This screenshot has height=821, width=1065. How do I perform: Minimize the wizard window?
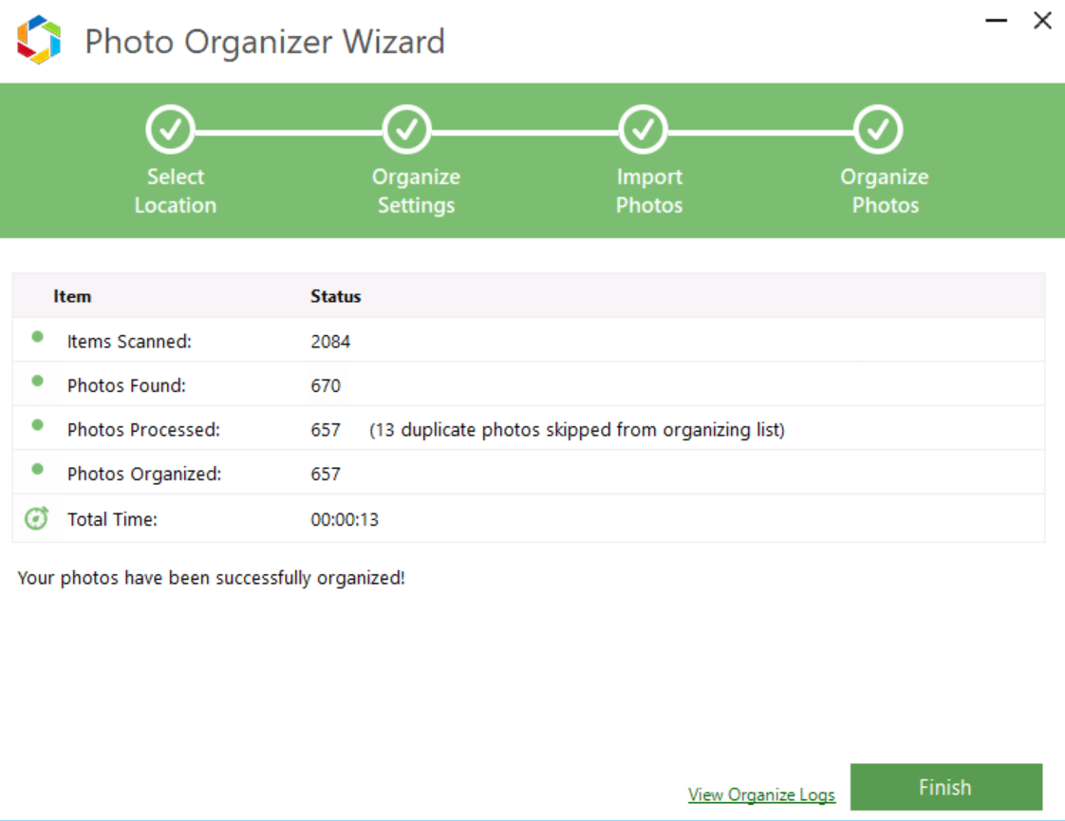pos(995,19)
